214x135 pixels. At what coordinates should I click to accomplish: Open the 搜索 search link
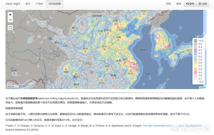[179, 4]
